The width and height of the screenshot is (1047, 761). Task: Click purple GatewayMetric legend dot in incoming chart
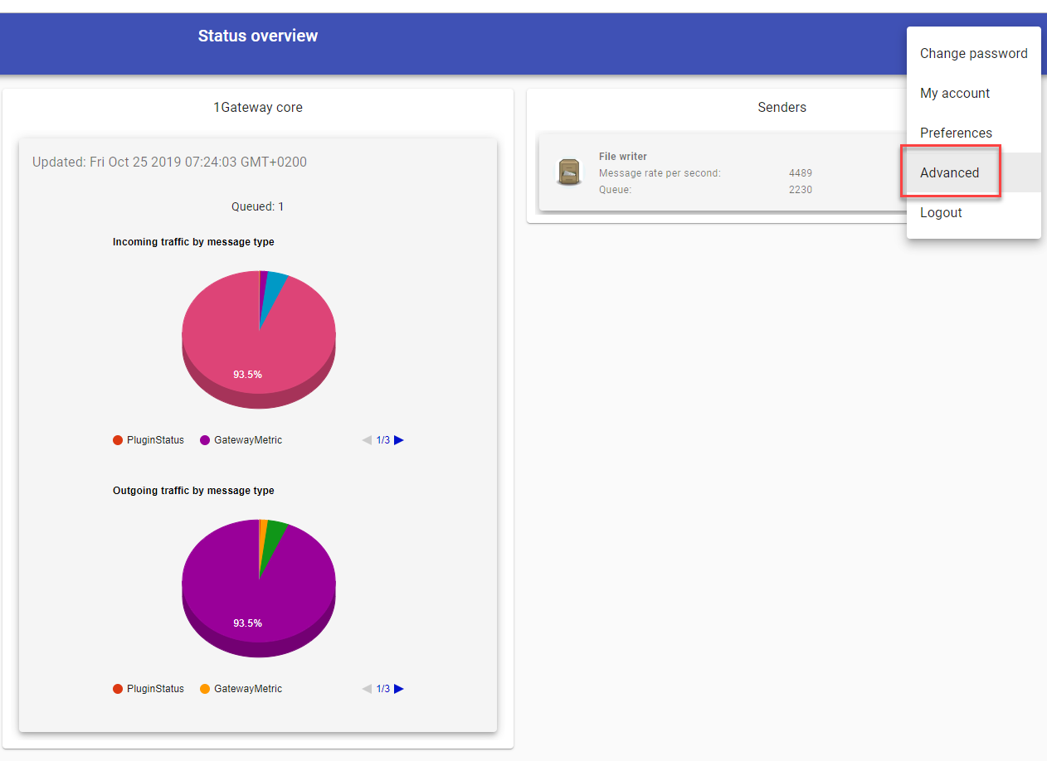(205, 440)
